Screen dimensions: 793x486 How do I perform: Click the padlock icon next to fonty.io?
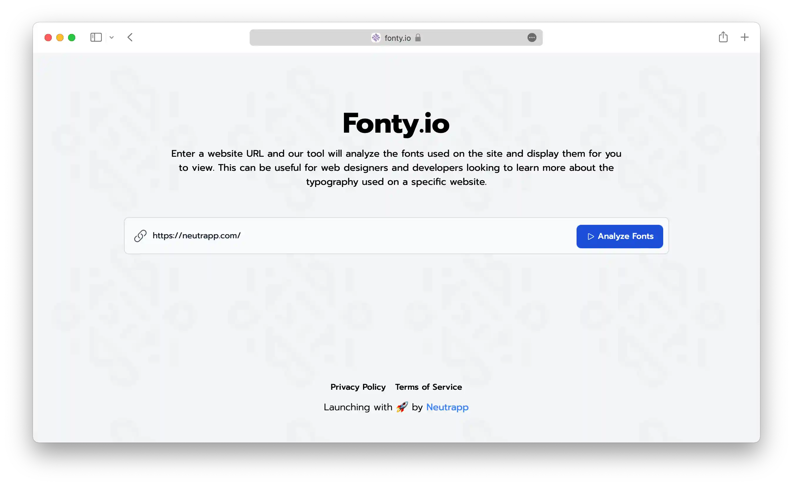tap(419, 38)
